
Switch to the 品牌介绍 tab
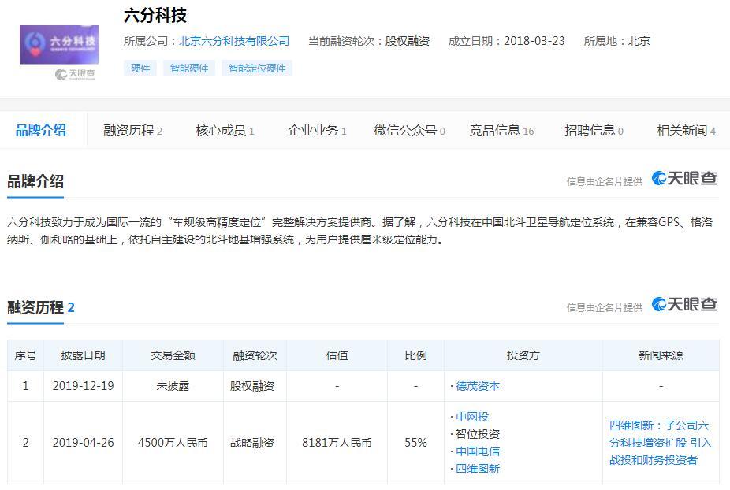[x=41, y=131]
